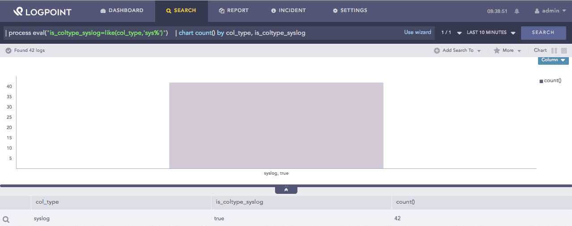Open the notifications bell

tap(517, 11)
